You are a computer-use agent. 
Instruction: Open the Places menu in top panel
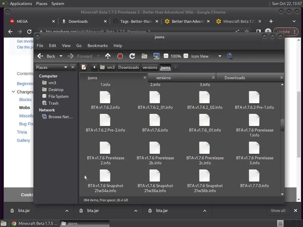41,4
